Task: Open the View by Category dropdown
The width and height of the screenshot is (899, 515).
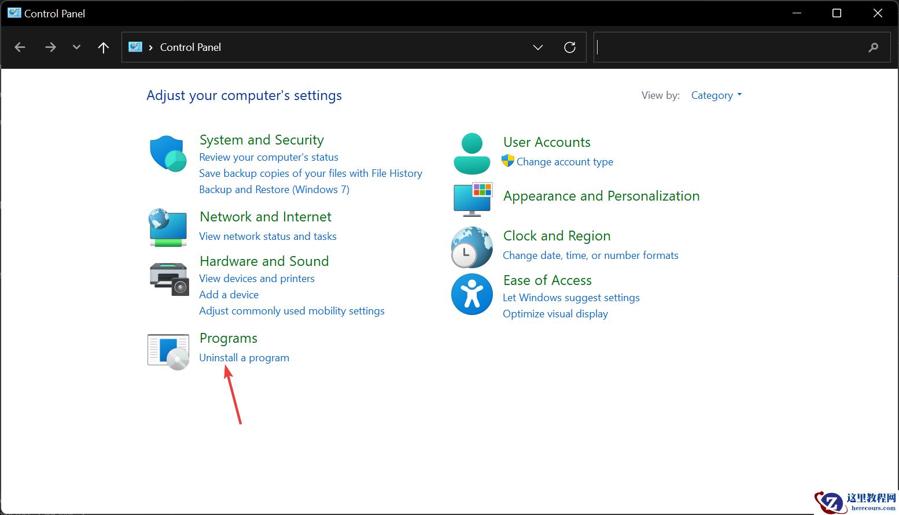Action: coord(716,95)
